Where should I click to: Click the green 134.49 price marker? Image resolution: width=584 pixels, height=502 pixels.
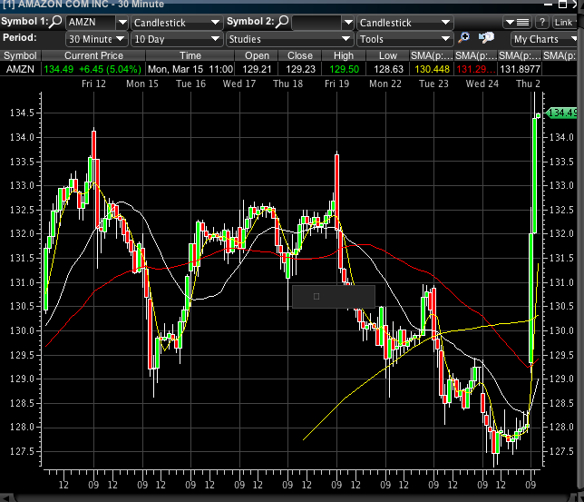point(562,113)
